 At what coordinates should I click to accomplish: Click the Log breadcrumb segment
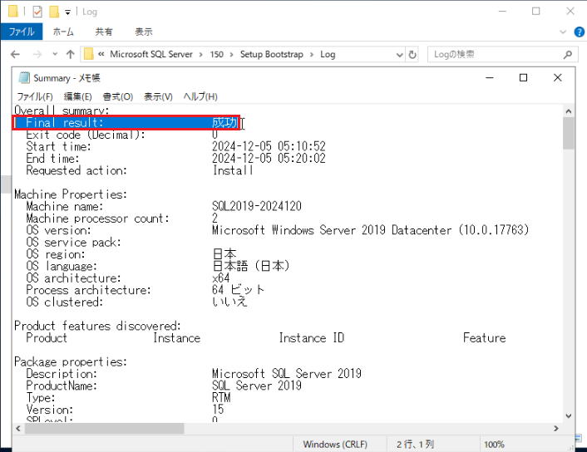(328, 55)
